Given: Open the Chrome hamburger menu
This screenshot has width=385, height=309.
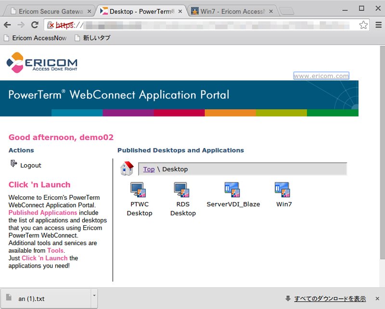Looking at the screenshot, I should coord(378,25).
